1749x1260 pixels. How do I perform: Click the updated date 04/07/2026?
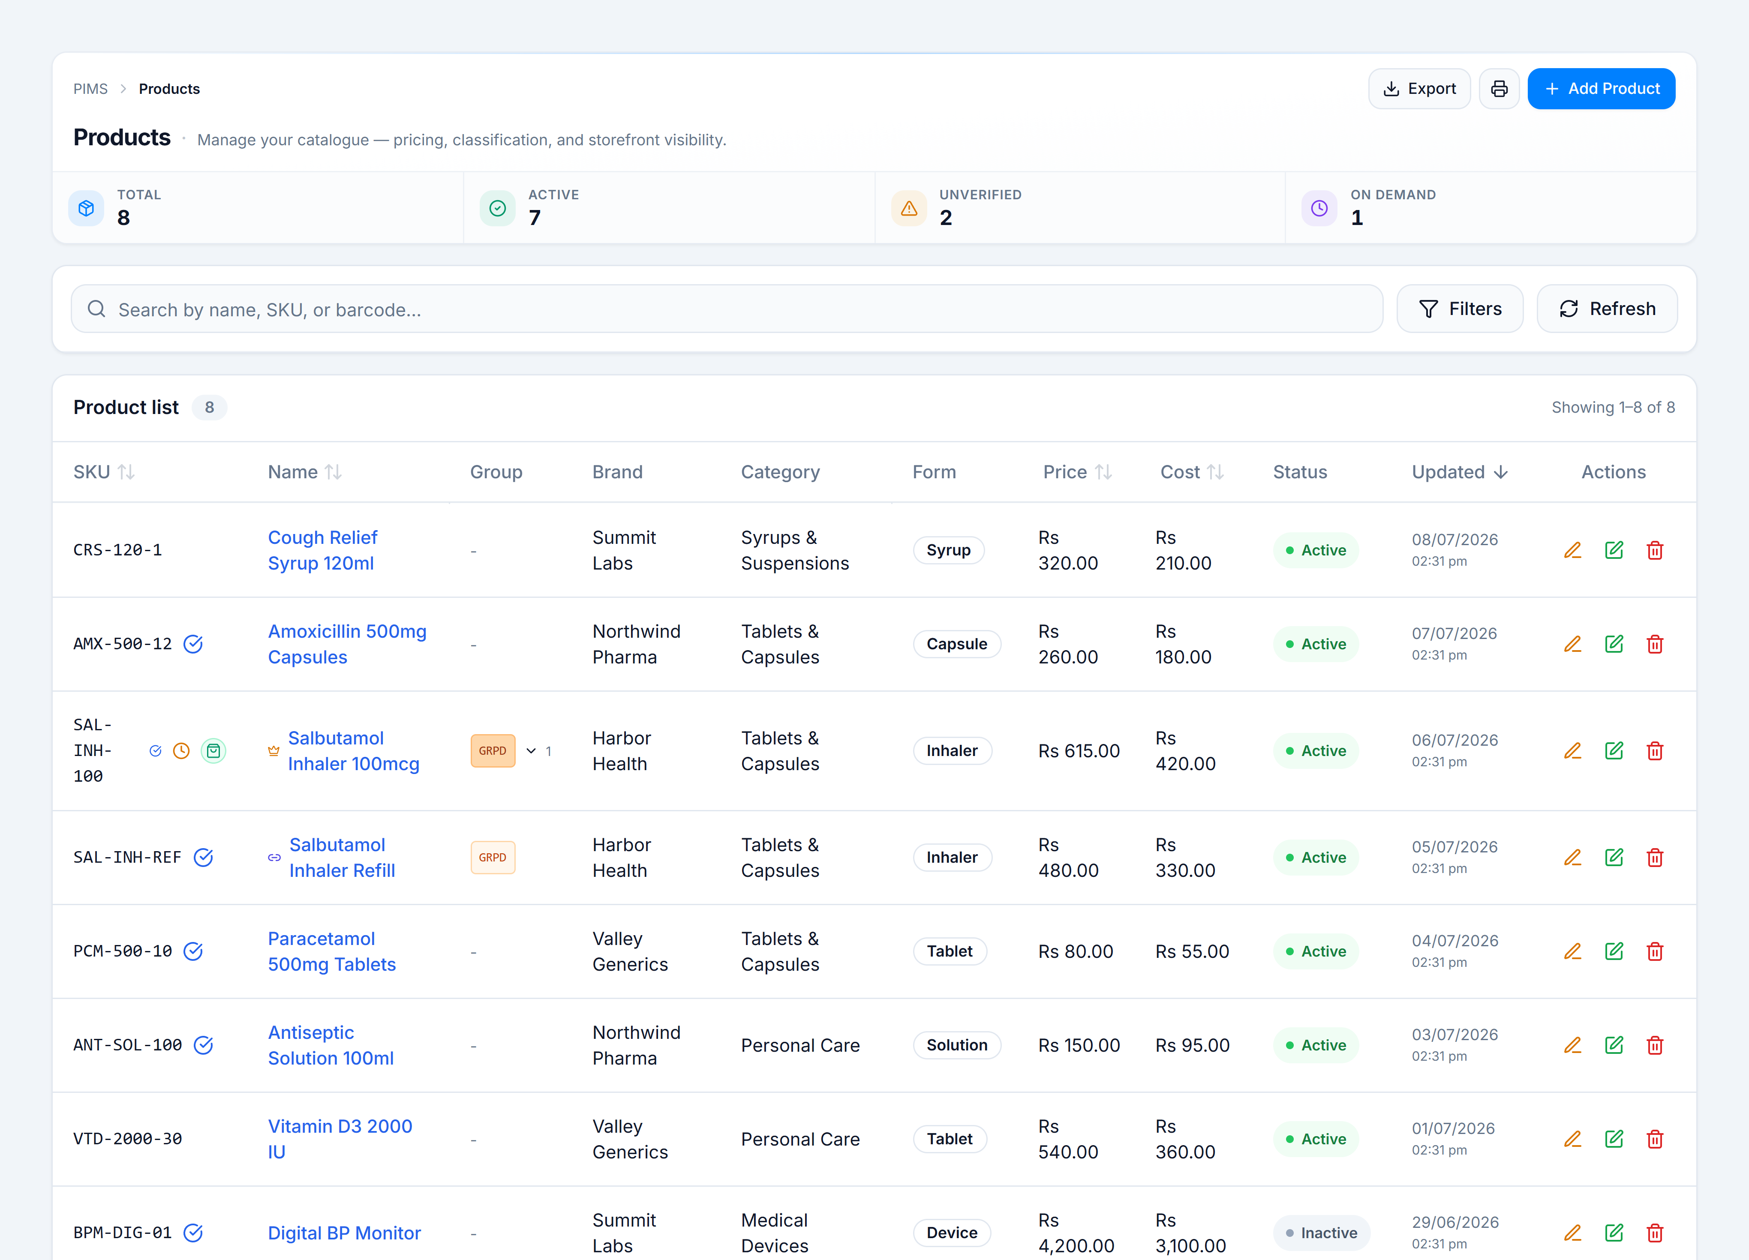tap(1454, 940)
